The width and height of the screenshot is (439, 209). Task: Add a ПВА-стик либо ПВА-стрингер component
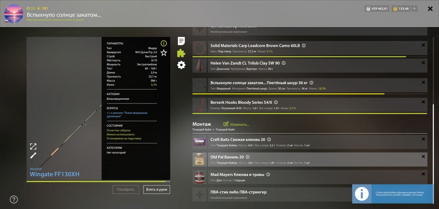pyautogui.click(x=199, y=194)
